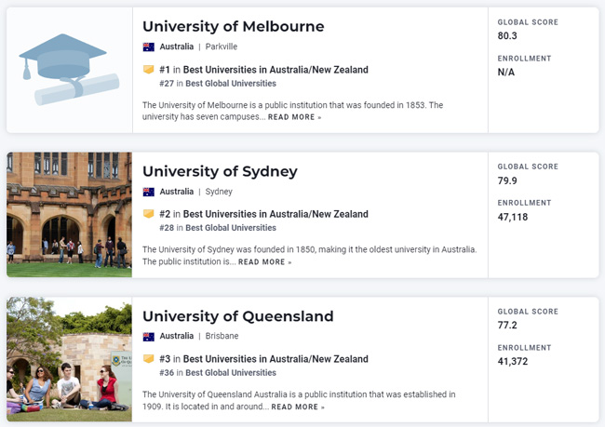Click Best Global Universities link under Sydney's #28

[x=231, y=228]
